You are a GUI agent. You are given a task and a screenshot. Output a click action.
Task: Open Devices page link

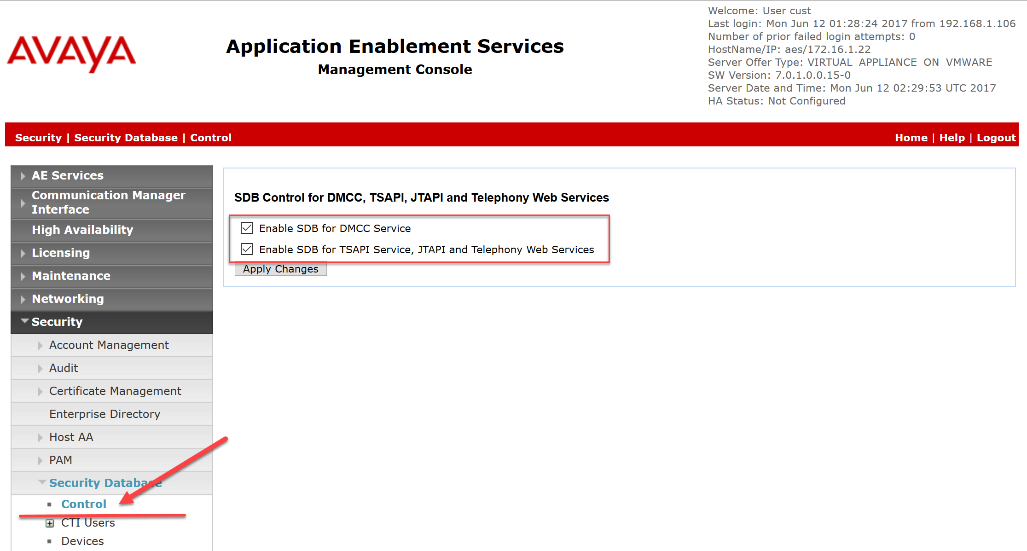coord(82,541)
